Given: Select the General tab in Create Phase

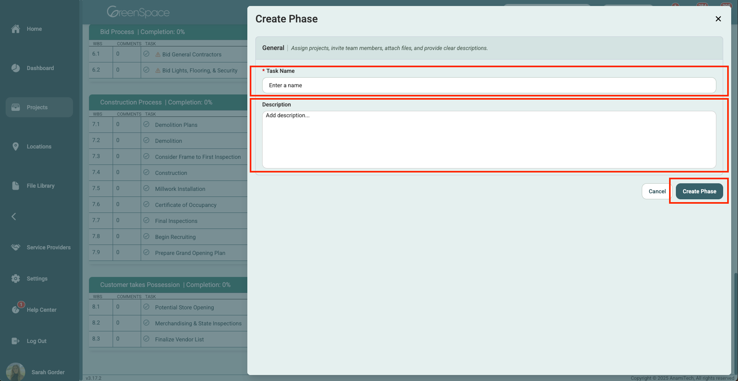Looking at the screenshot, I should (x=273, y=48).
